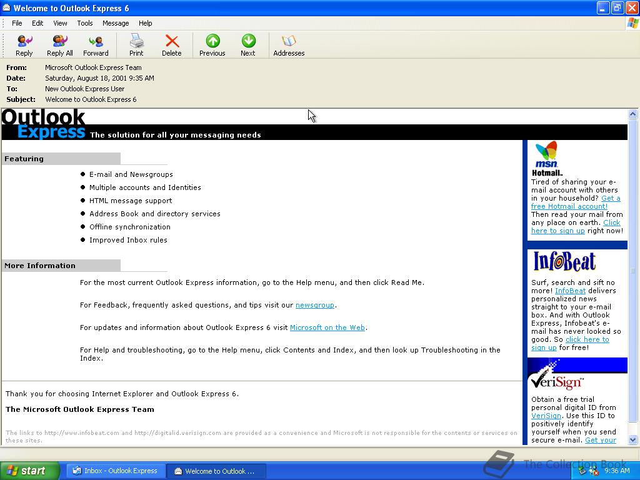The image size is (640, 480).
Task: Switch to Inbox - Outlook Express taskbar button
Action: (x=116, y=471)
